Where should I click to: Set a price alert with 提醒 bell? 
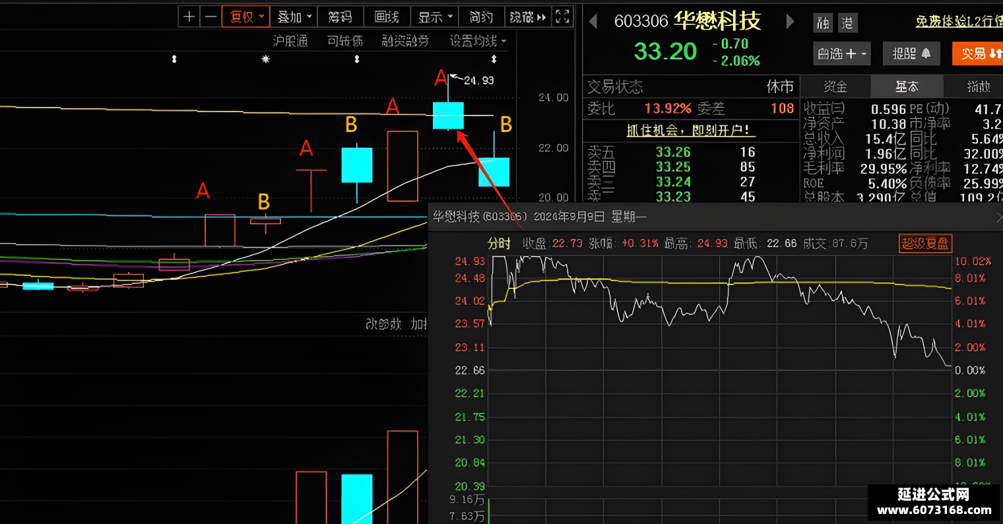click(911, 53)
